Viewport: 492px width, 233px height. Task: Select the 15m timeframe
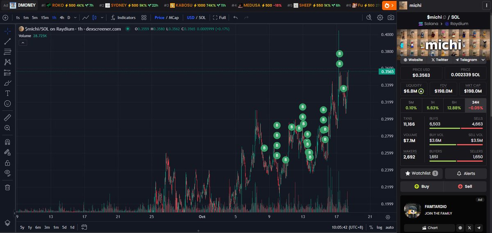pos(45,18)
